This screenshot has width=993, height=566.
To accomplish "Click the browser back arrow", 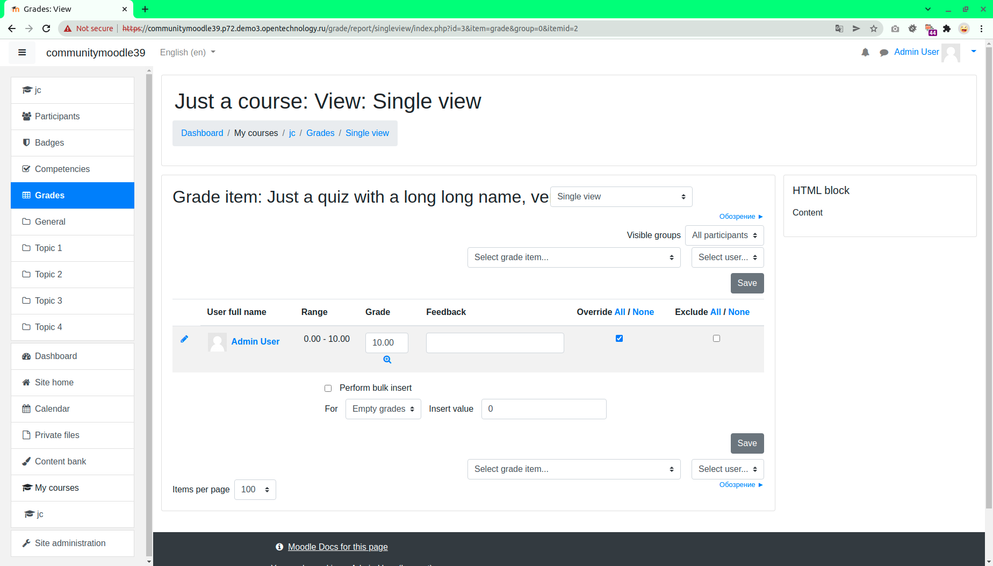I will (x=12, y=28).
